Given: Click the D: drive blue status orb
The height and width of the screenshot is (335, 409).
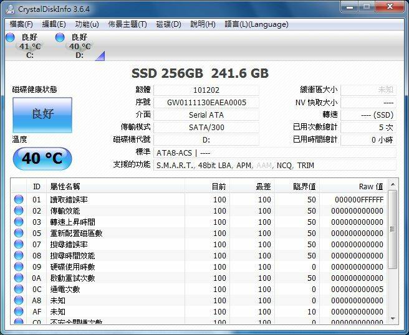Looking at the screenshot, I should 60,37.
